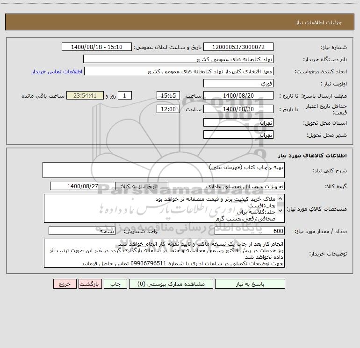Click goods group field تجهیزات و وسایل تحصیلی
This screenshot has width=360, height=348.
226,186
